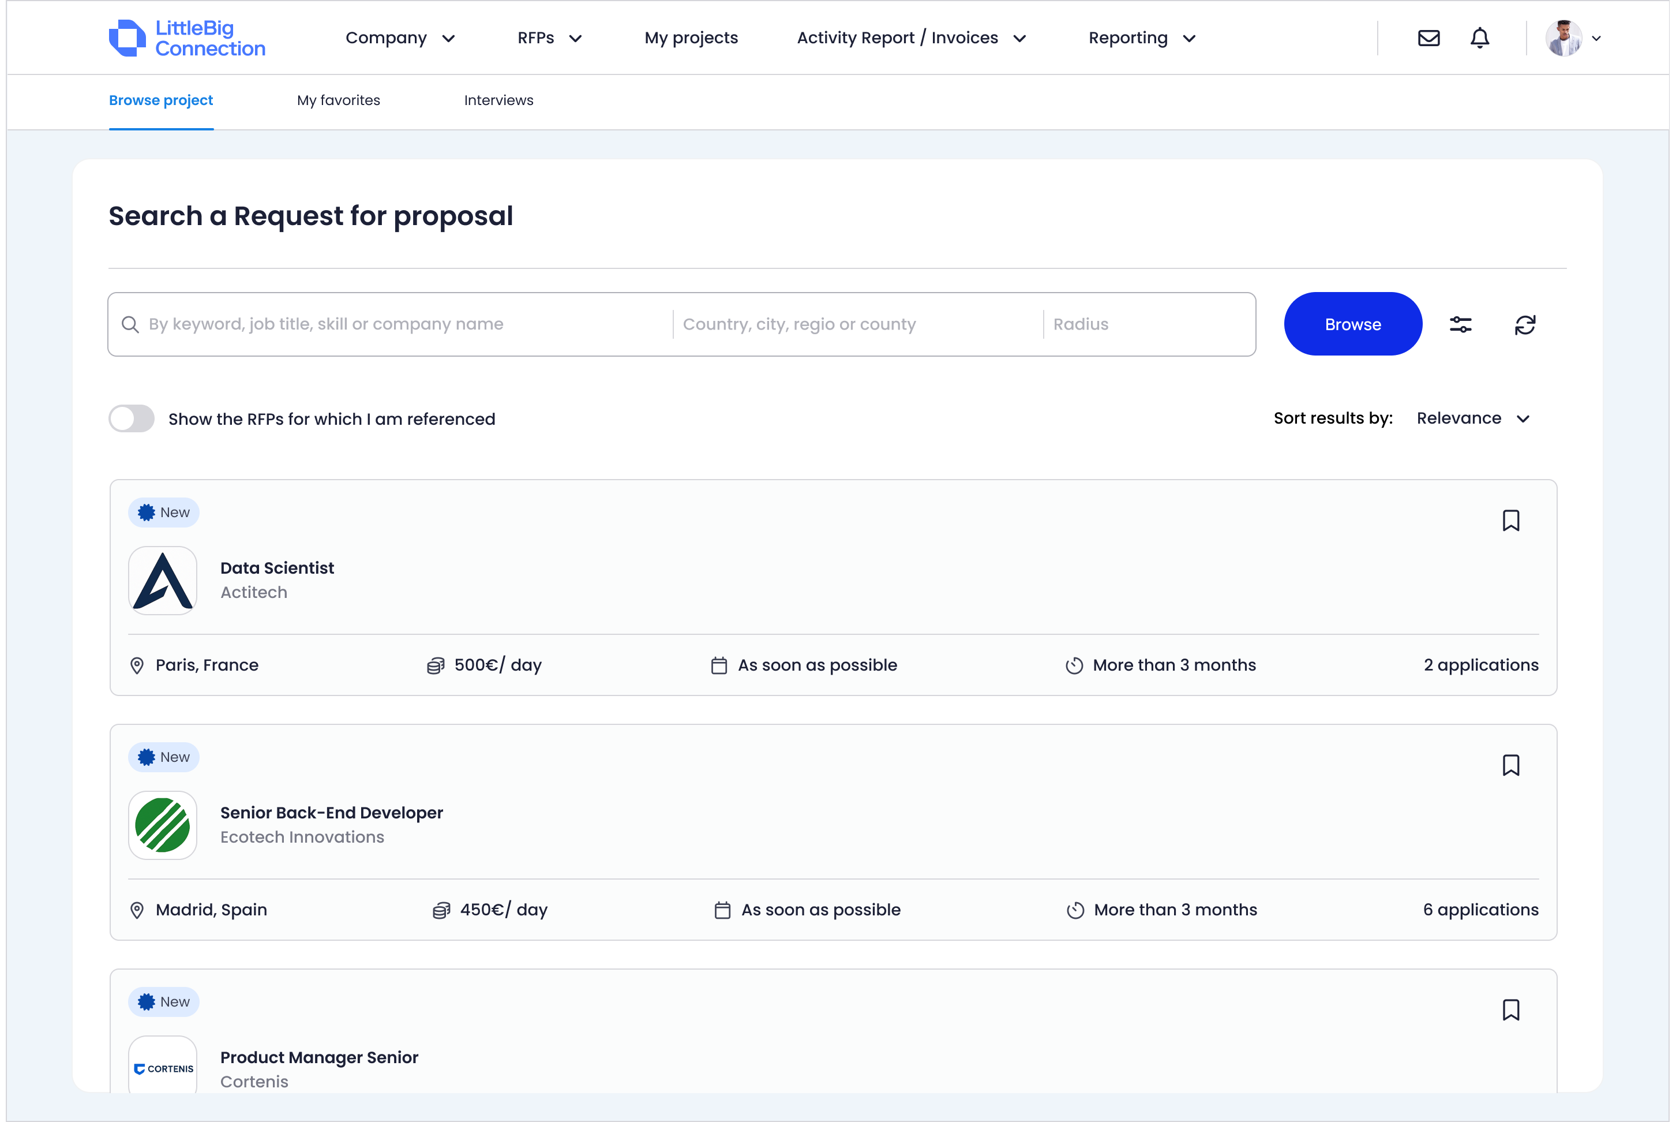Open Senior Back-End Developer posting
1676x1122 pixels.
331,813
